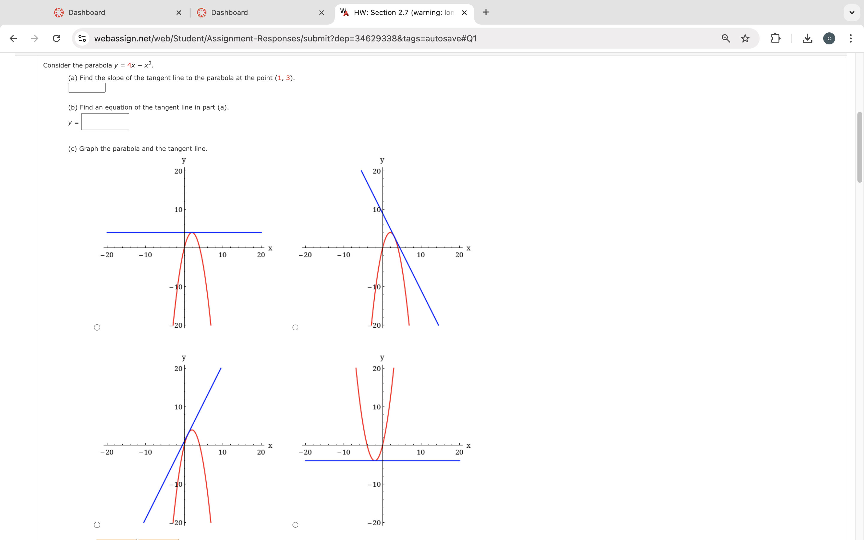Click the page vertical scrollbar thumb

[860, 147]
